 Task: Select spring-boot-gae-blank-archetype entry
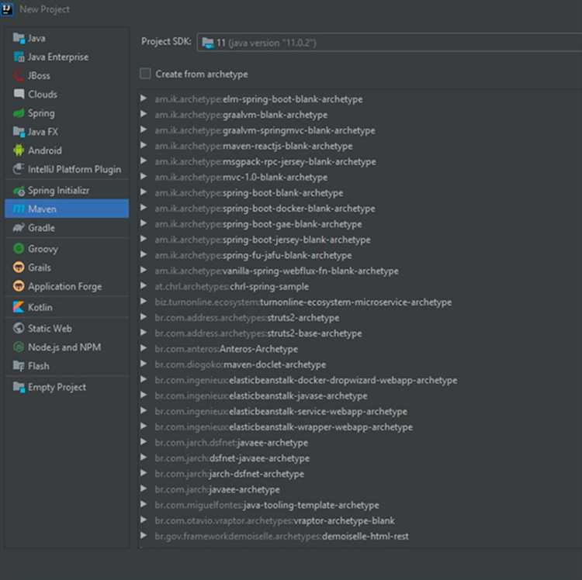[258, 224]
